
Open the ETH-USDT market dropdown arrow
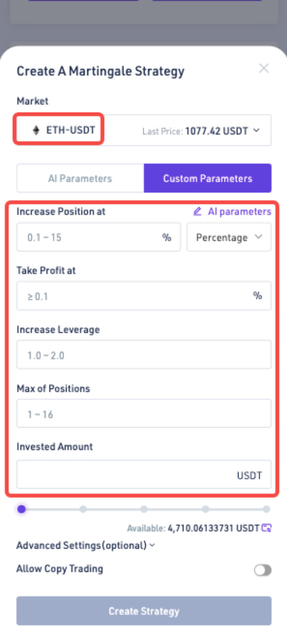click(x=256, y=131)
